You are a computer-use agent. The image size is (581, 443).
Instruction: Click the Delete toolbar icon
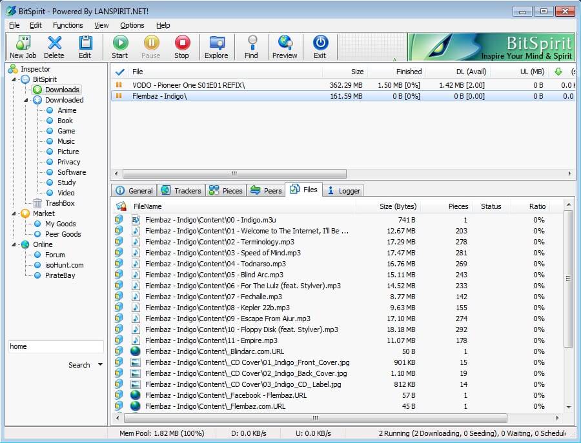(x=54, y=43)
